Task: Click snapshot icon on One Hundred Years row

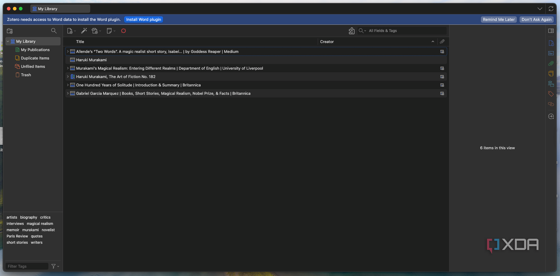Action: click(x=442, y=85)
